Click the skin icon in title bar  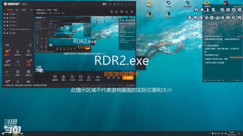(x=118, y=4)
